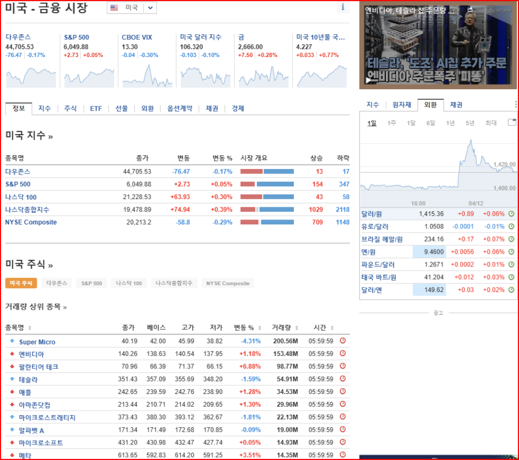The image size is (519, 460).
Task: Expand the forex chart with fullscreen icon
Action: pos(512,122)
